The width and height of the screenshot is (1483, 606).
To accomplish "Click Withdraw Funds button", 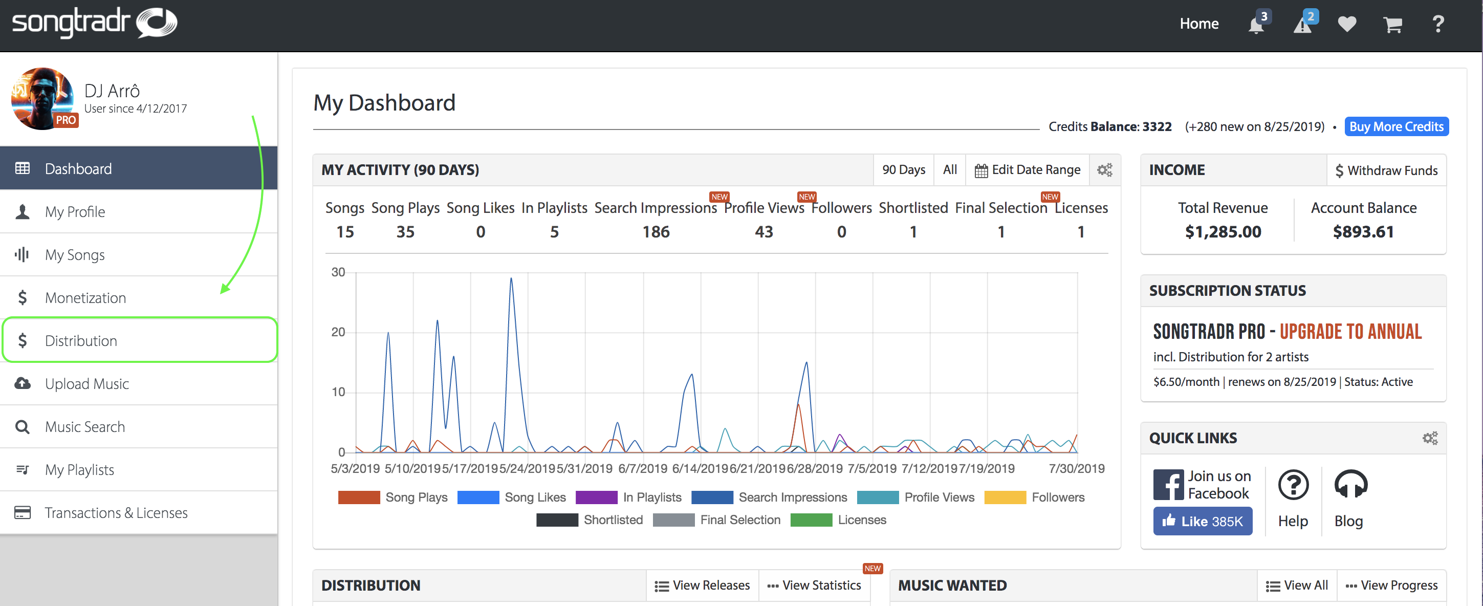I will click(1386, 170).
